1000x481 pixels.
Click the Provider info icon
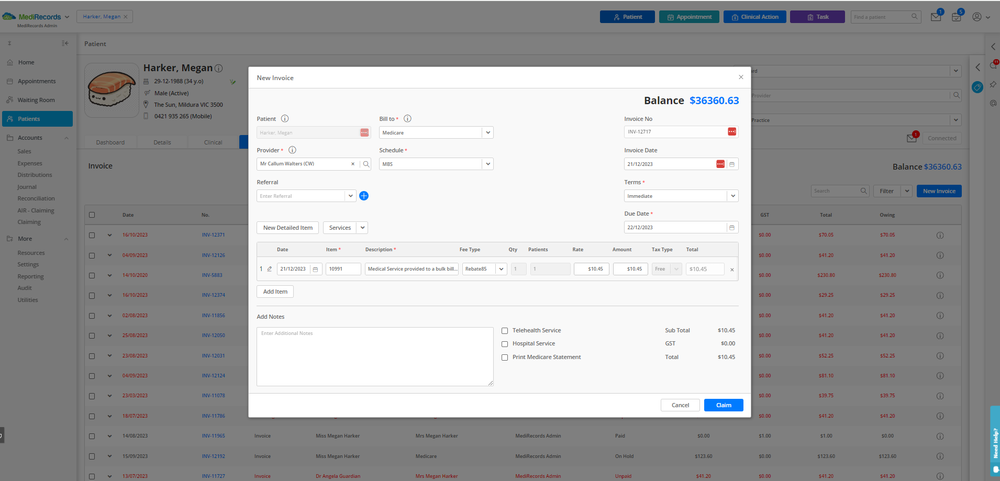[x=293, y=150]
